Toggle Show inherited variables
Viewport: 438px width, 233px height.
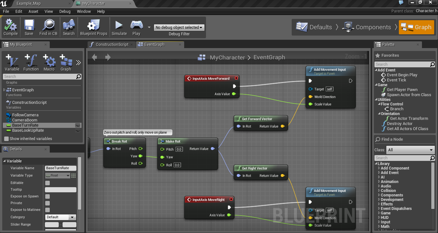click(6, 138)
